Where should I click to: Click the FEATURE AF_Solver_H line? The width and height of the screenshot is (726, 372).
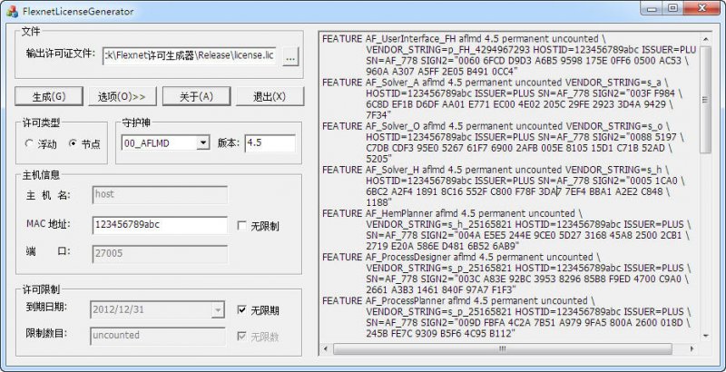tap(495, 170)
